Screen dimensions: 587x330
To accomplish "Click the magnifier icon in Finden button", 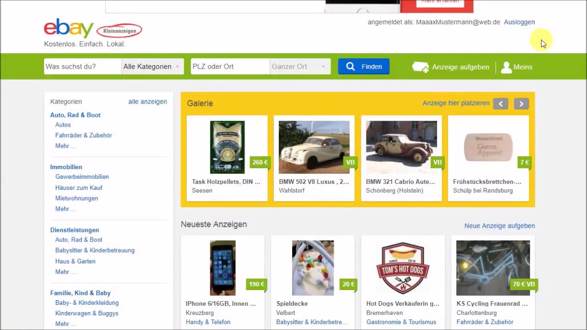I will [350, 66].
